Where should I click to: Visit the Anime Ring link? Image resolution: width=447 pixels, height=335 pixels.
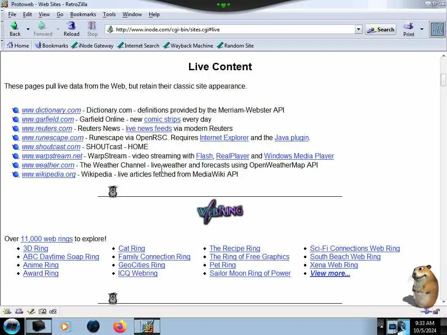pos(41,265)
